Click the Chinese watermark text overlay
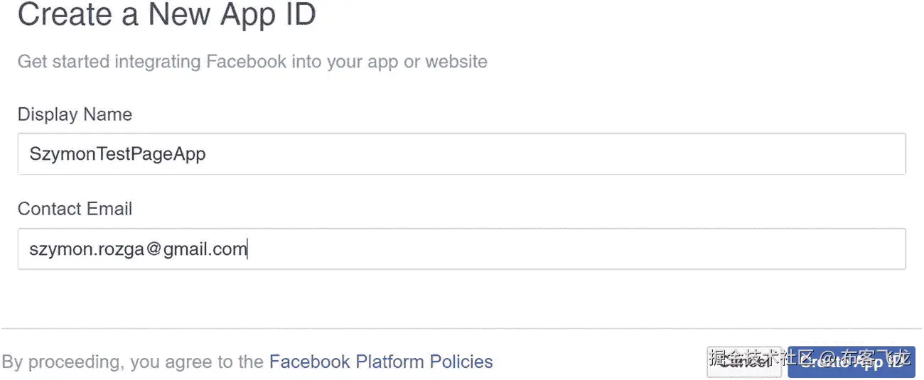 810,356
